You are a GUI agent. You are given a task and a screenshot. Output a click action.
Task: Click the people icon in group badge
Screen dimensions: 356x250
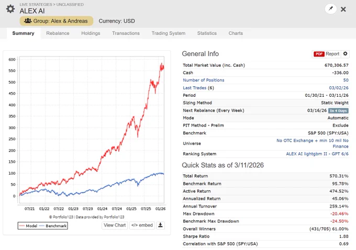click(x=28, y=20)
